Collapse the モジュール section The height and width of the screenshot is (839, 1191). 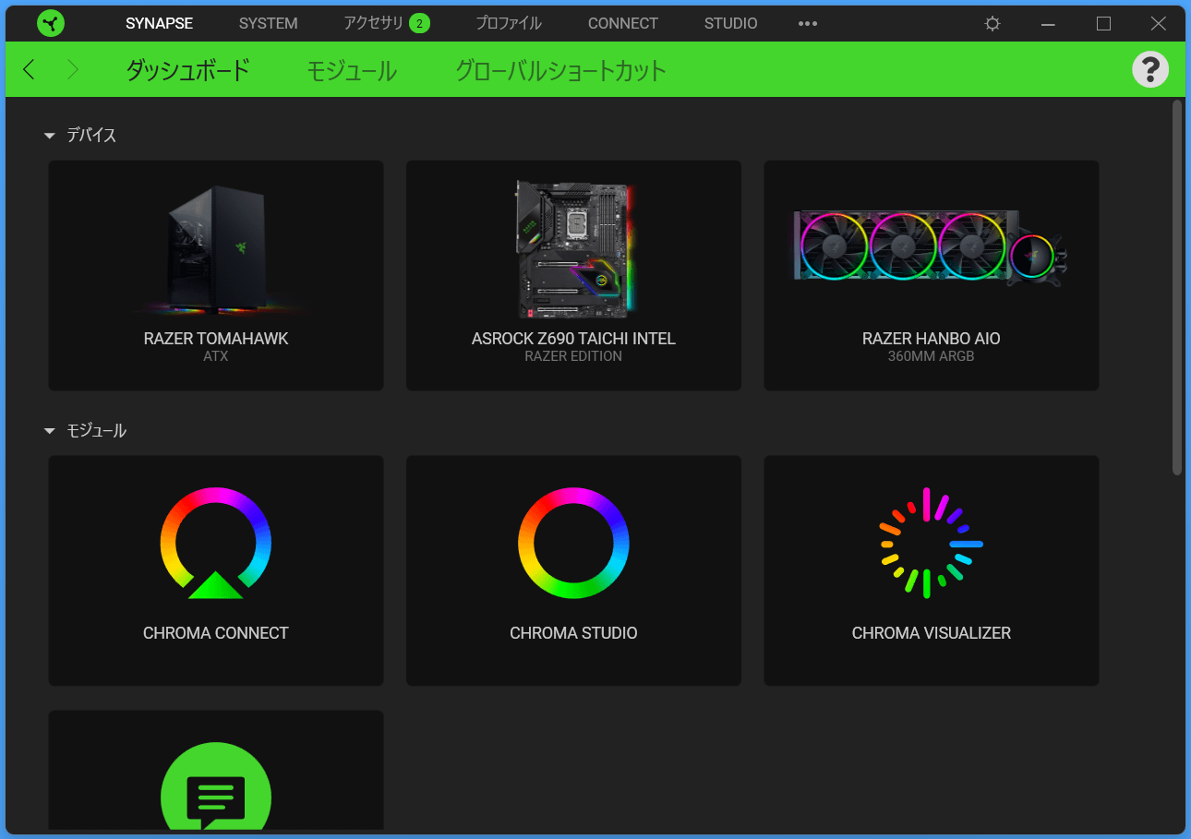pos(50,431)
